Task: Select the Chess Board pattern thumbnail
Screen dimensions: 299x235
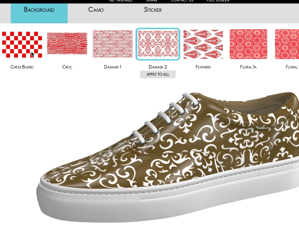Action: 22,44
